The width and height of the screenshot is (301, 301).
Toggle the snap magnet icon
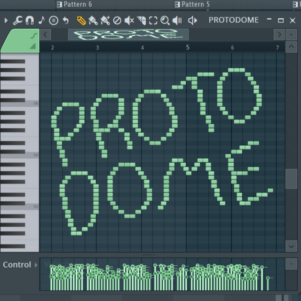tap(29, 20)
